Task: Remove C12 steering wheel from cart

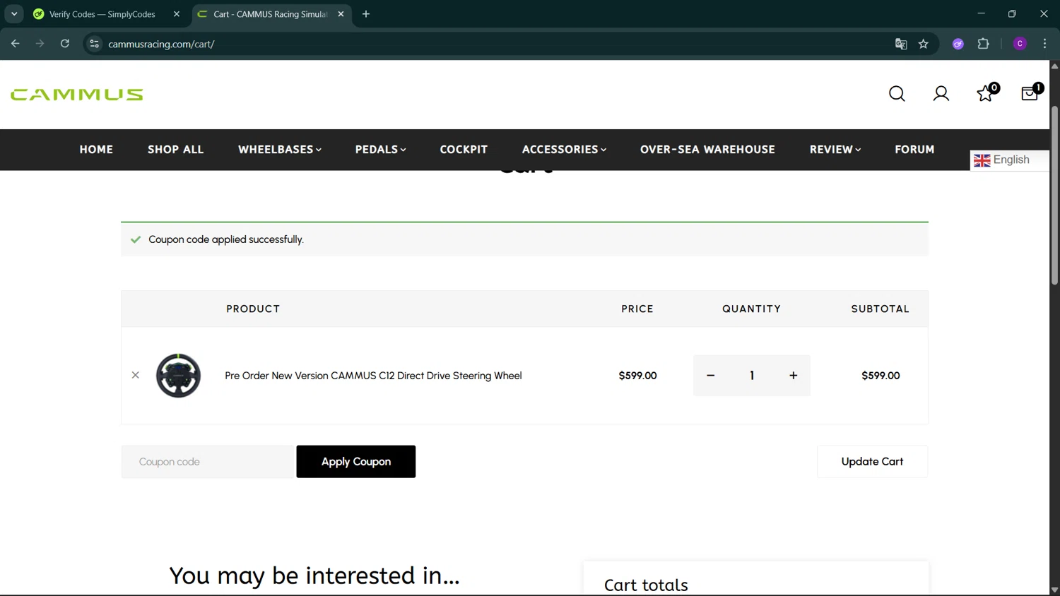Action: point(136,375)
